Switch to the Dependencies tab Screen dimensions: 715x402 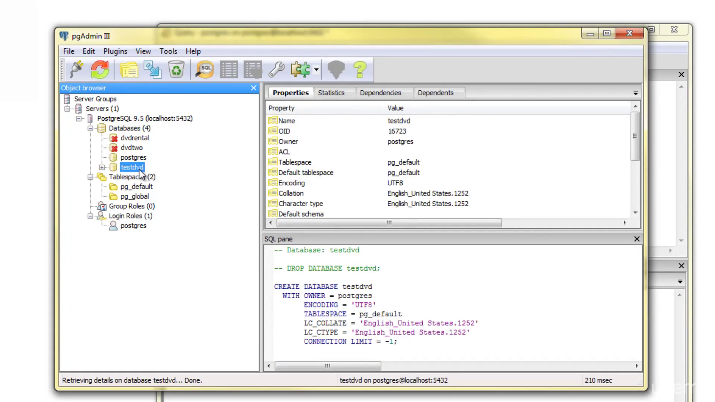[x=381, y=93]
